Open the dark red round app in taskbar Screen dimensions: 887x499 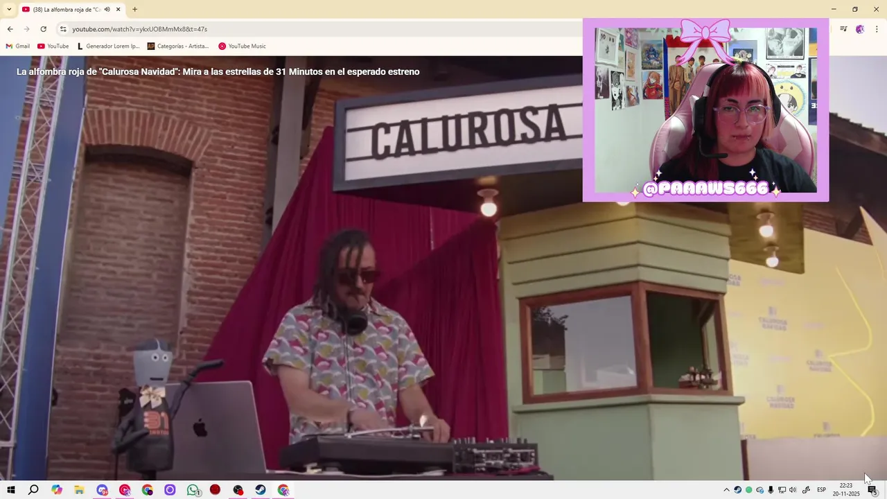click(x=215, y=490)
